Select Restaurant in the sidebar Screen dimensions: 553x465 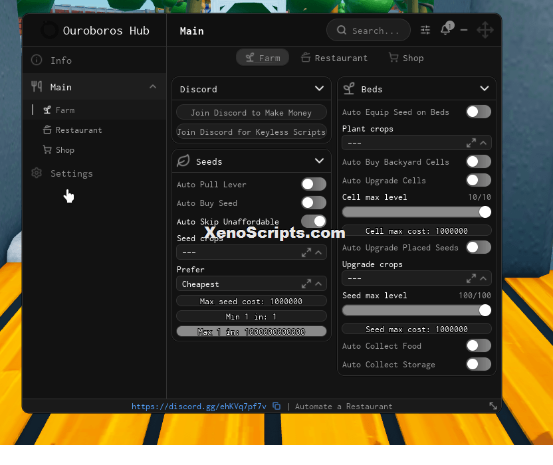tap(94, 130)
